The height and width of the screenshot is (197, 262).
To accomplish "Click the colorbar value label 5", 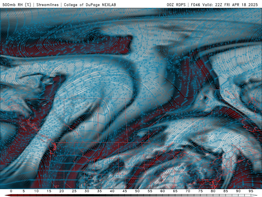I will click(24, 191).
